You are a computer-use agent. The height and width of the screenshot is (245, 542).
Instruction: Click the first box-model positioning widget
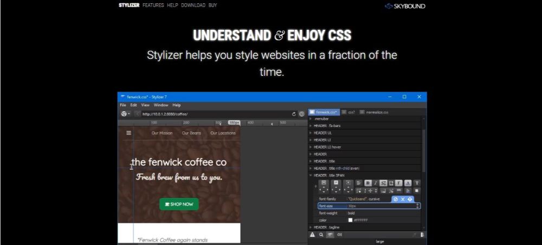[x=324, y=186]
